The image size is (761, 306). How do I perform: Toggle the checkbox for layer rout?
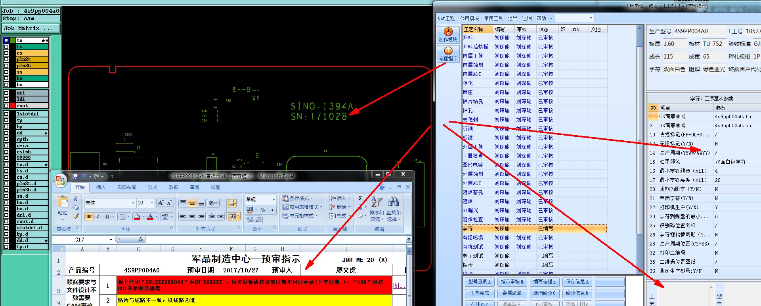coord(6,106)
